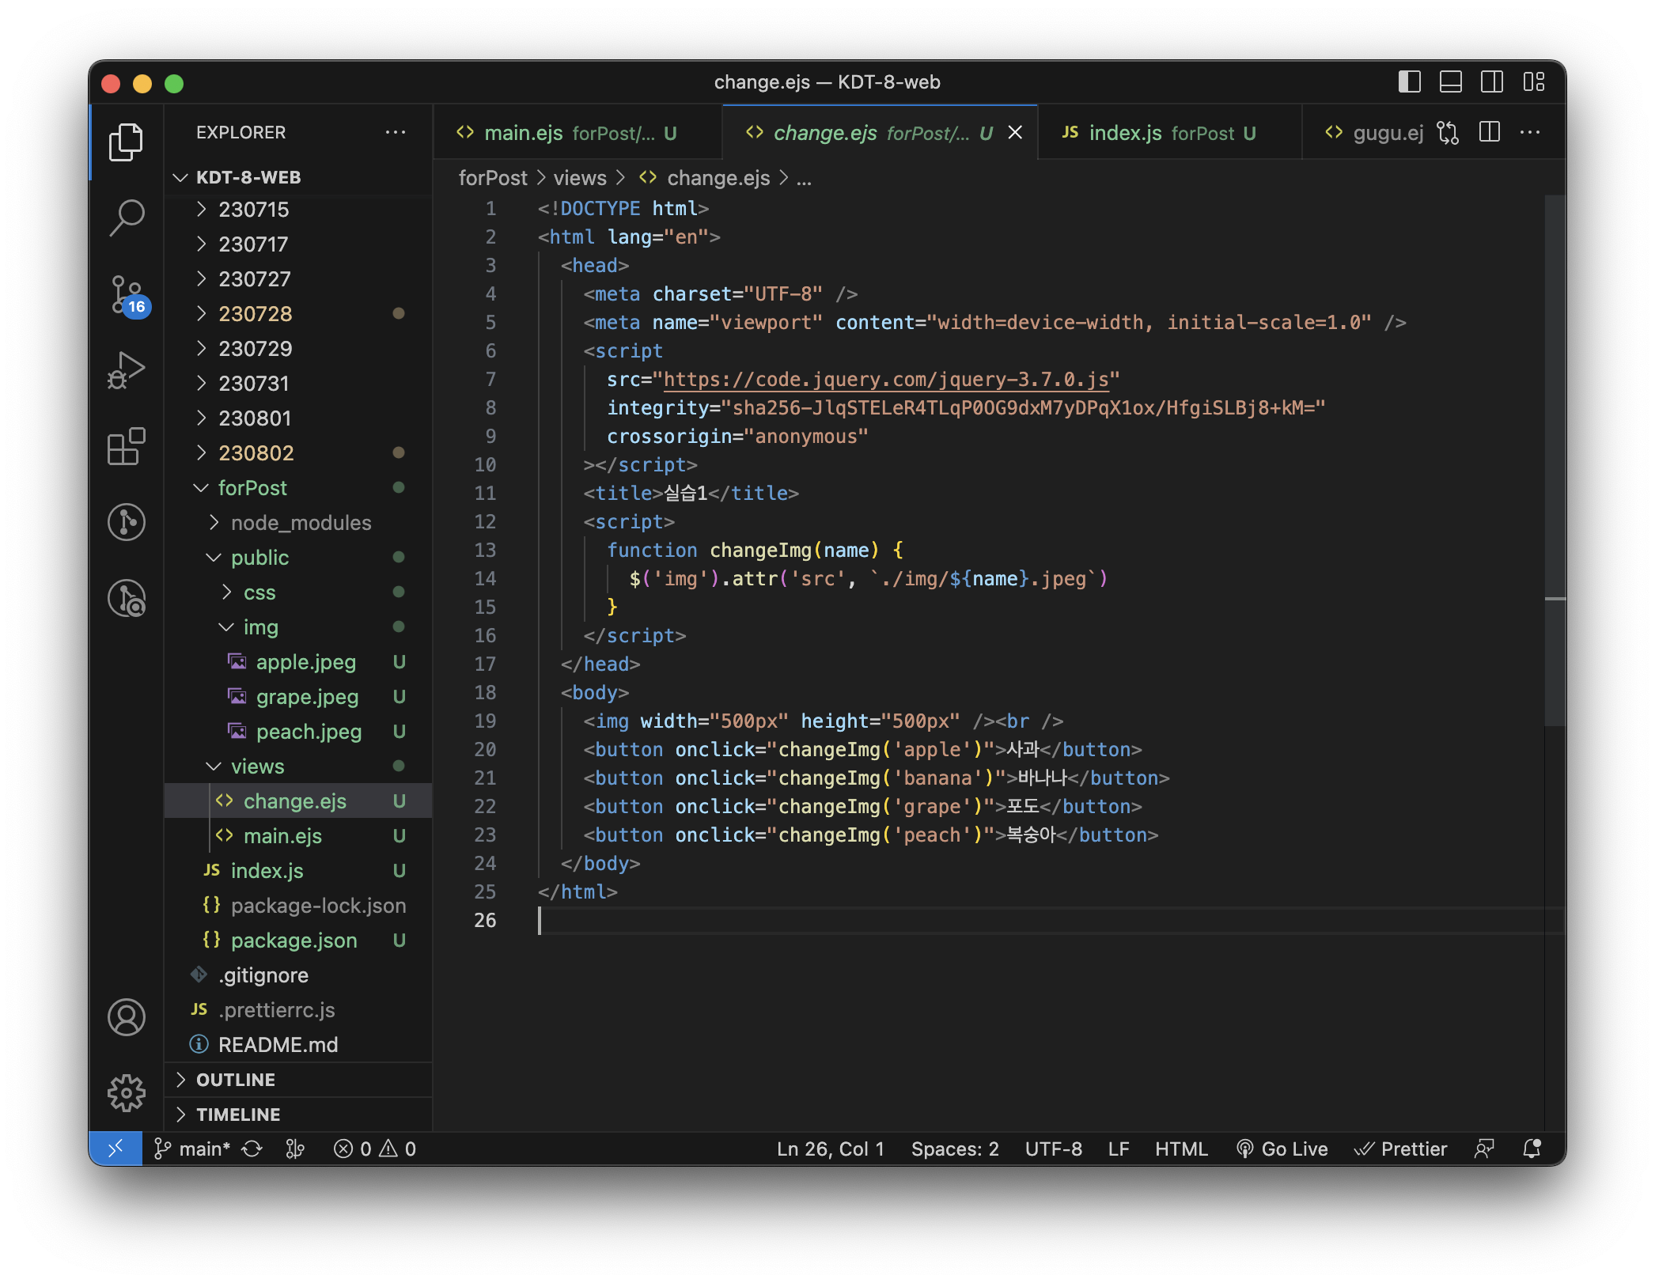This screenshot has height=1283, width=1655.
Task: Open editor More Actions ellipsis
Action: [1530, 133]
